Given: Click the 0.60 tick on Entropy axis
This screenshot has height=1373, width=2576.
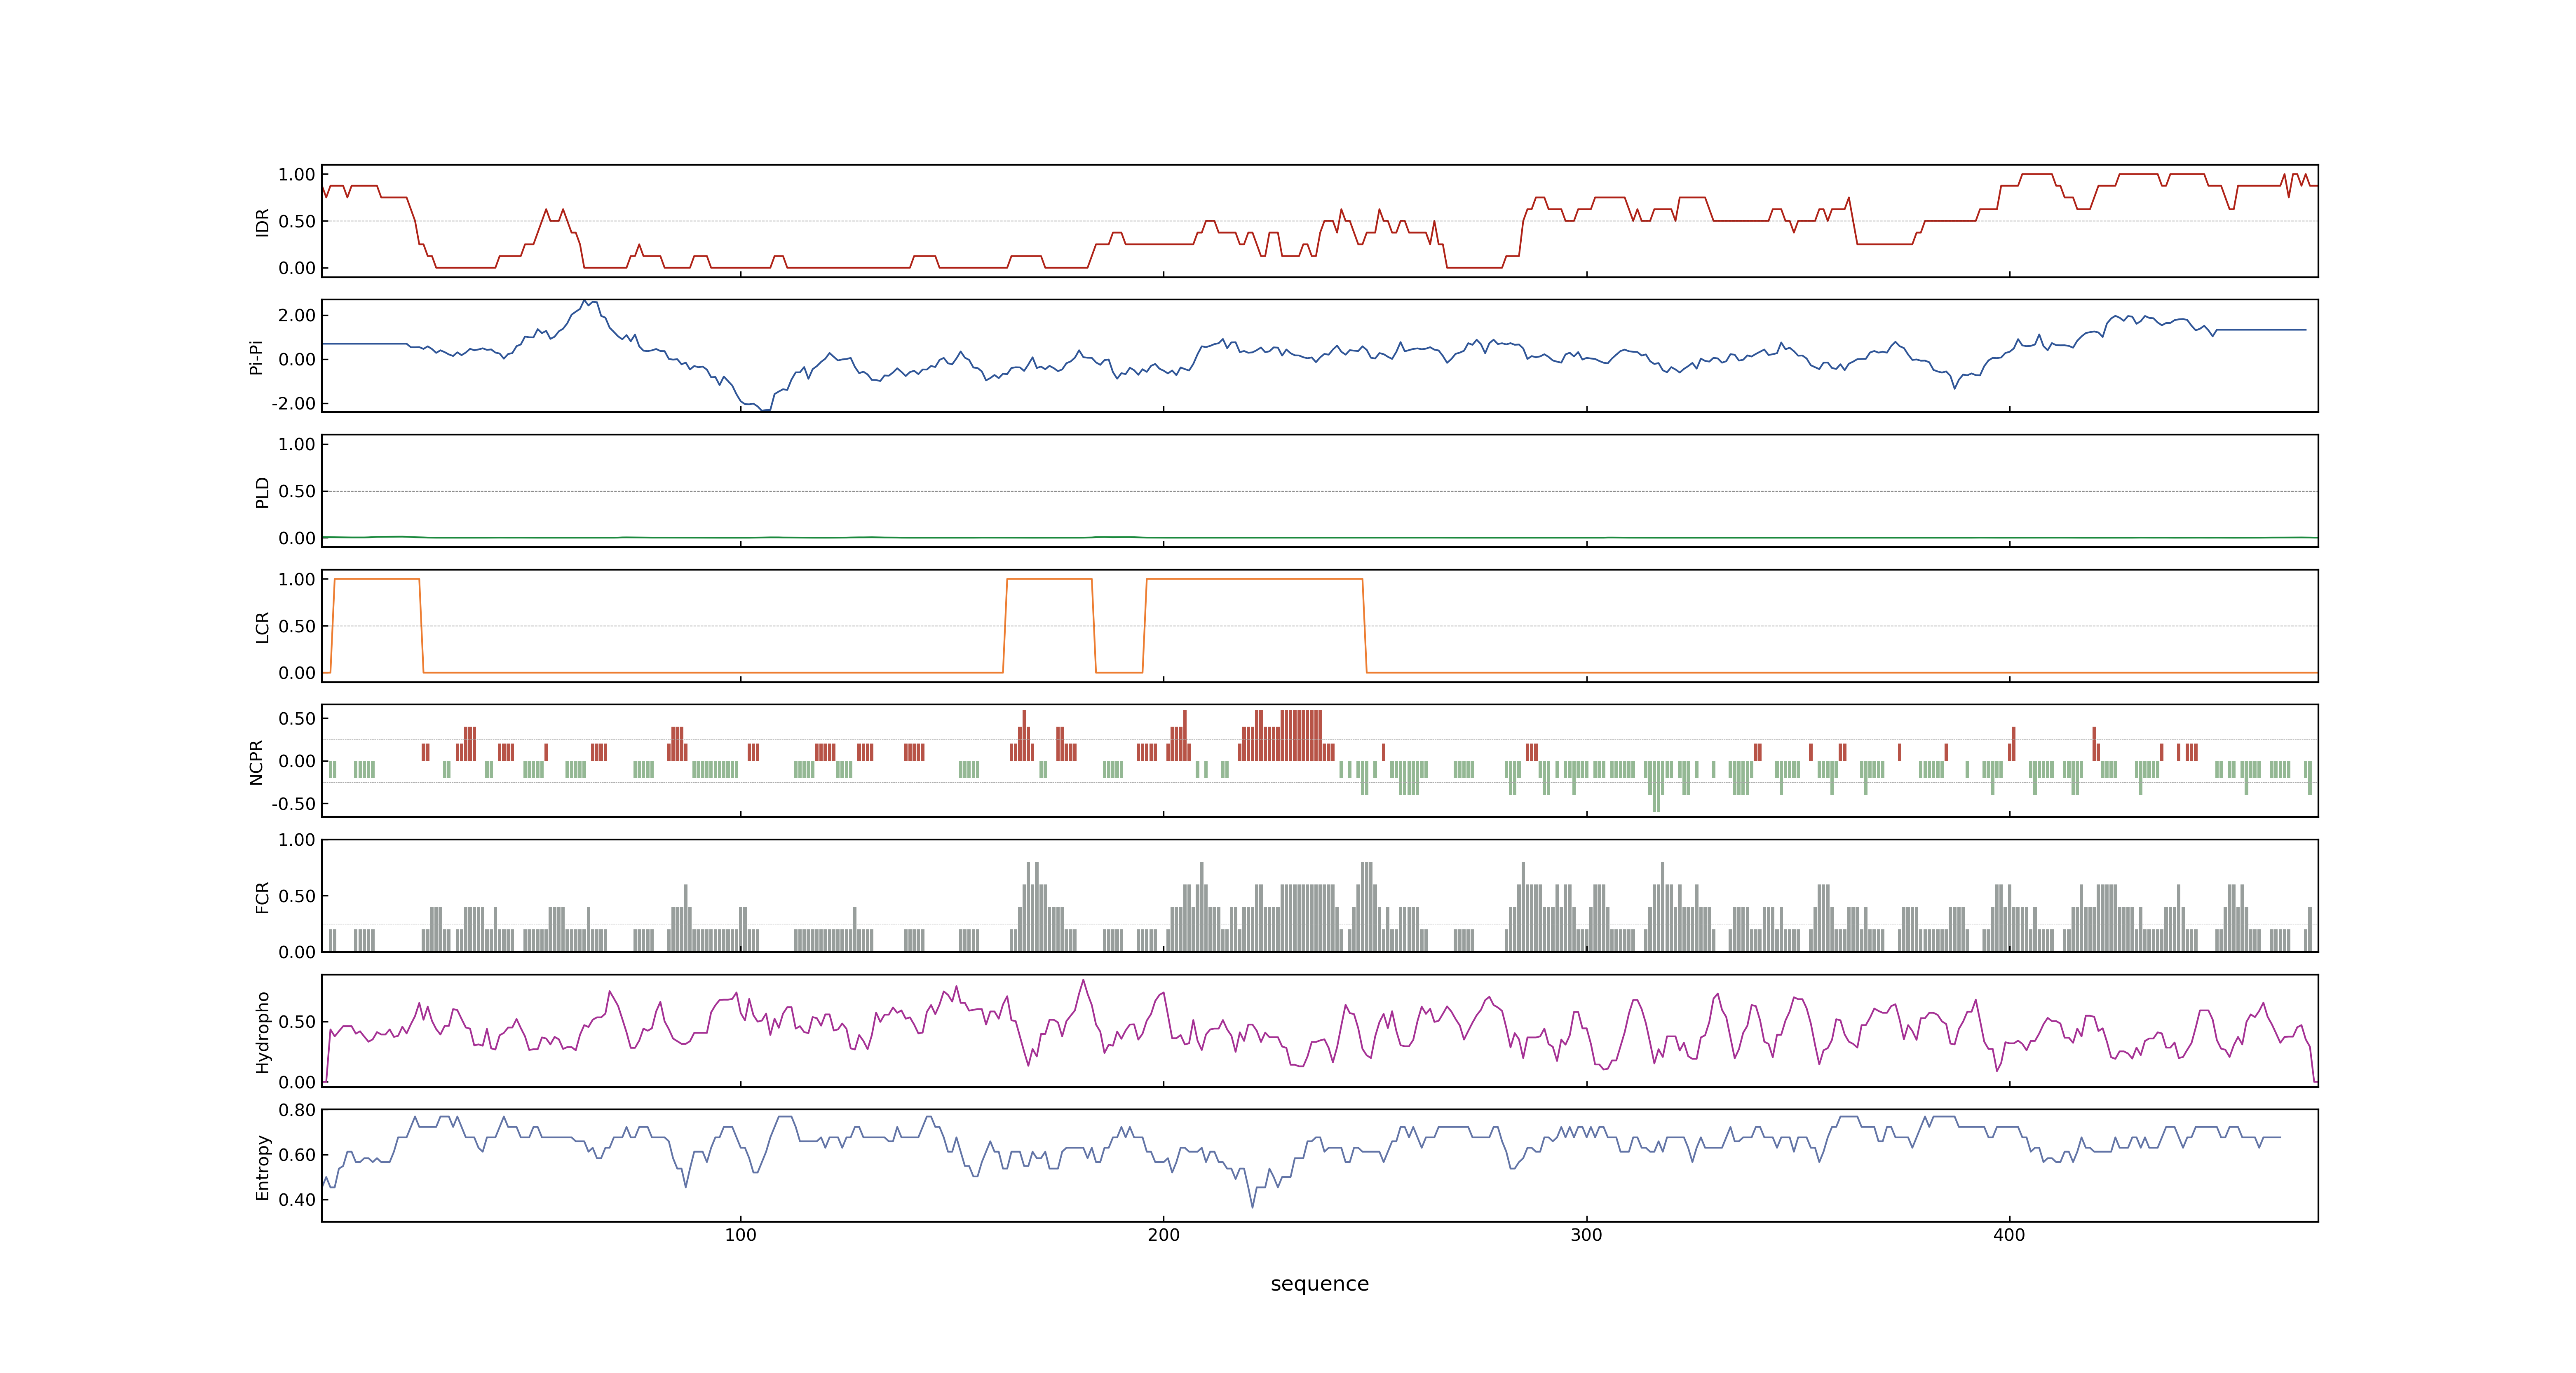Looking at the screenshot, I should 297,1155.
